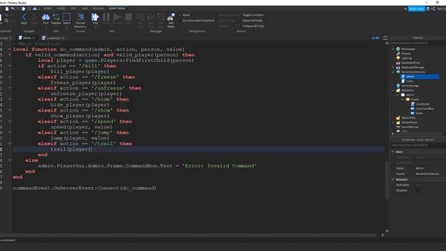Click the Stop test button
The height and width of the screenshot is (251, 446).
(128, 17)
